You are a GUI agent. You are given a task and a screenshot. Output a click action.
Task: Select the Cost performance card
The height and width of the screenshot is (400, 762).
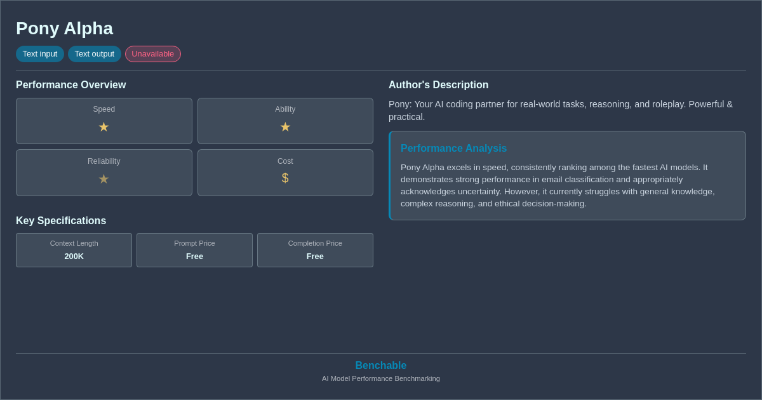click(285, 172)
